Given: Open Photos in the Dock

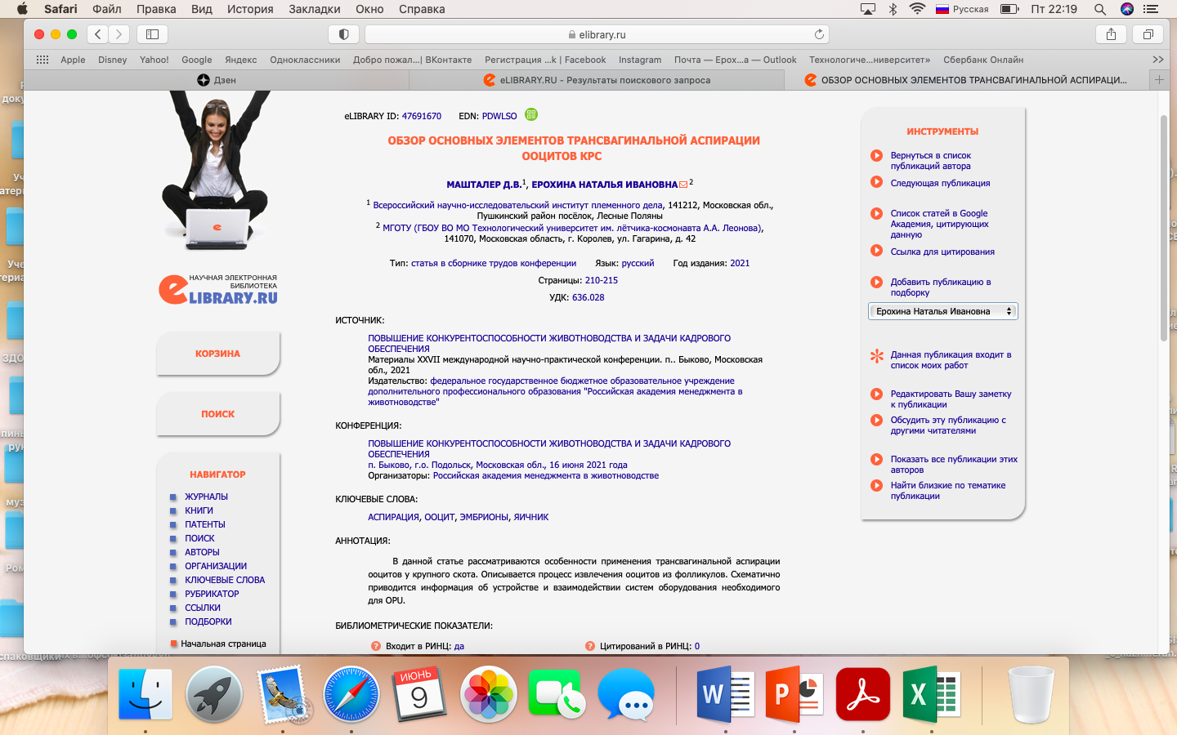Looking at the screenshot, I should point(489,694).
